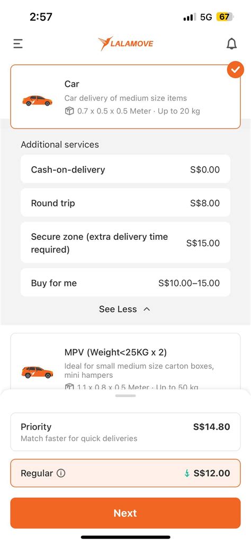251x544 pixels.
Task: Tap the Lalamove logo
Action: point(125,44)
